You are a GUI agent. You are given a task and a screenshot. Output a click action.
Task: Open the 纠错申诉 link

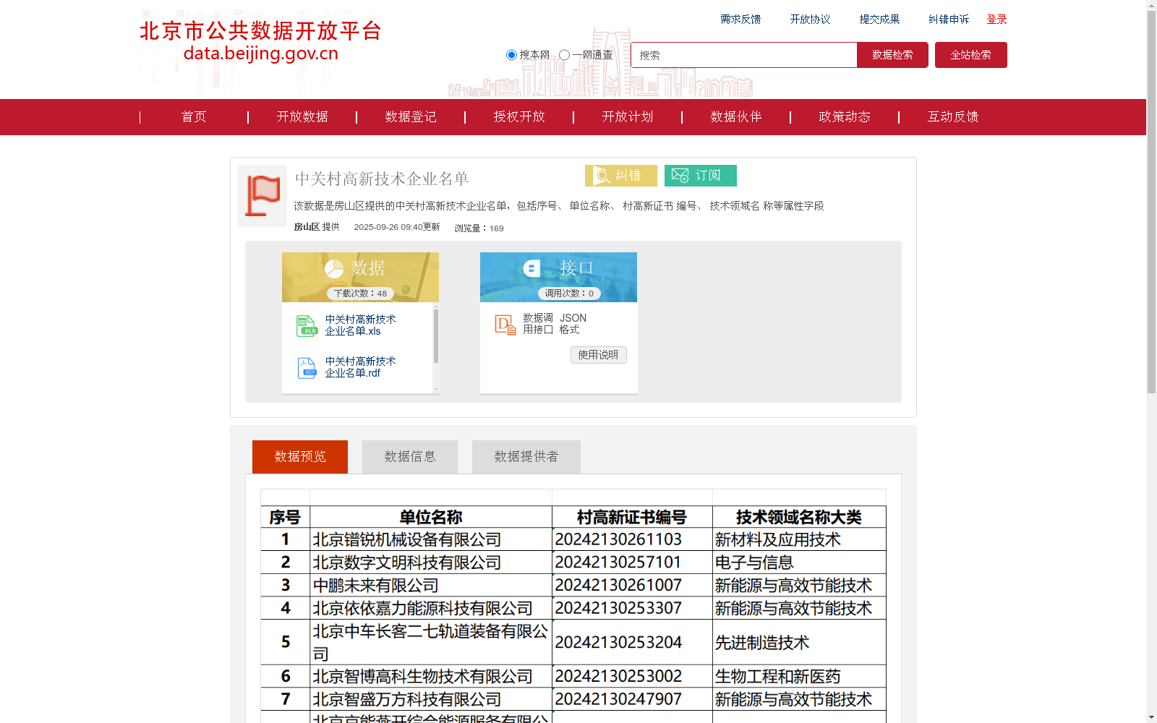tap(949, 20)
